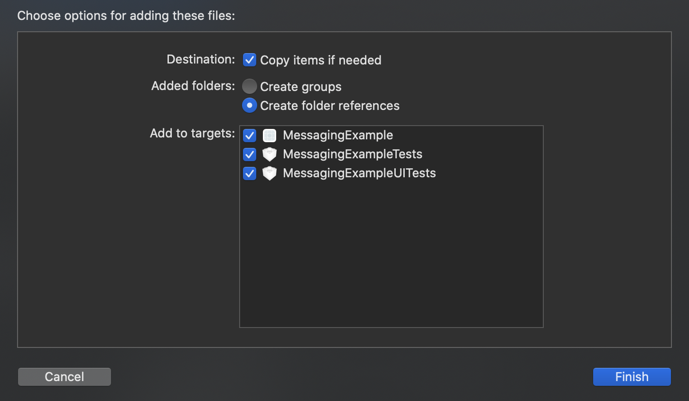Click the MessagingExample app target icon
Screen dimensions: 689x401
coord(269,136)
